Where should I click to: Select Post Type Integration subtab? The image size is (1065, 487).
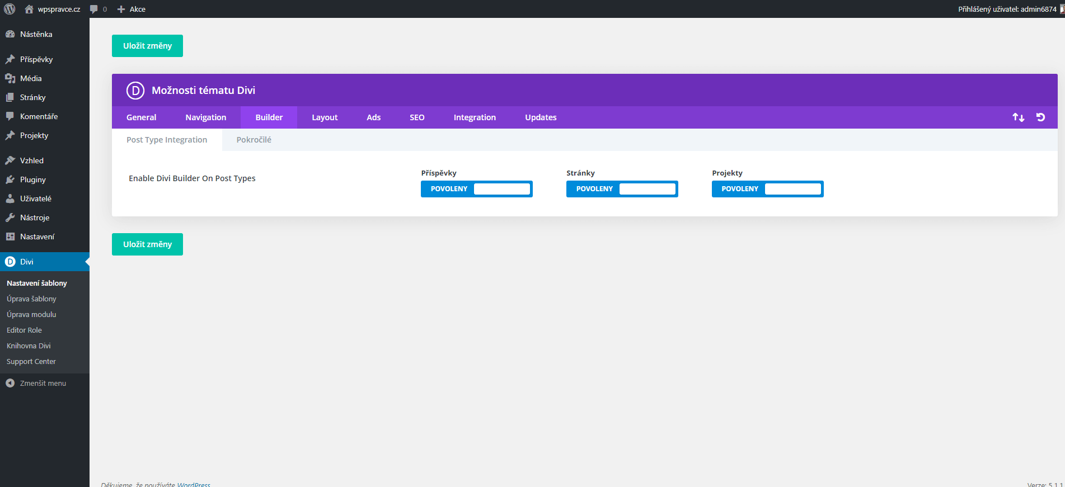pyautogui.click(x=167, y=140)
